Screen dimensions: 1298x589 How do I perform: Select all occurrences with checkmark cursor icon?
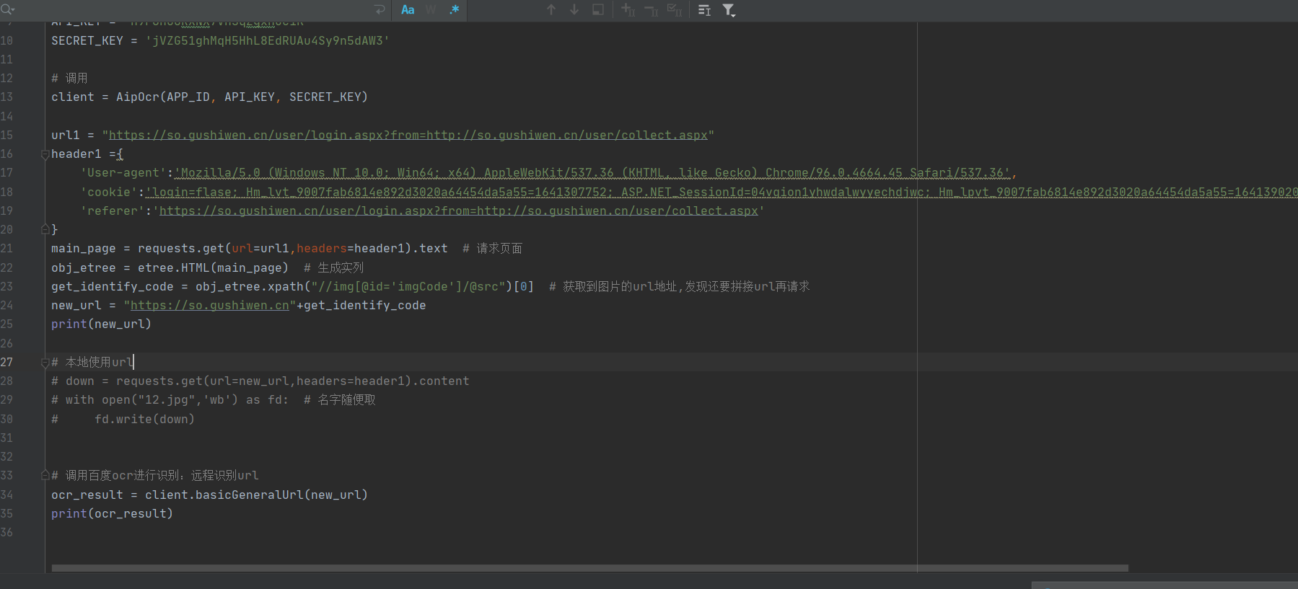[675, 10]
